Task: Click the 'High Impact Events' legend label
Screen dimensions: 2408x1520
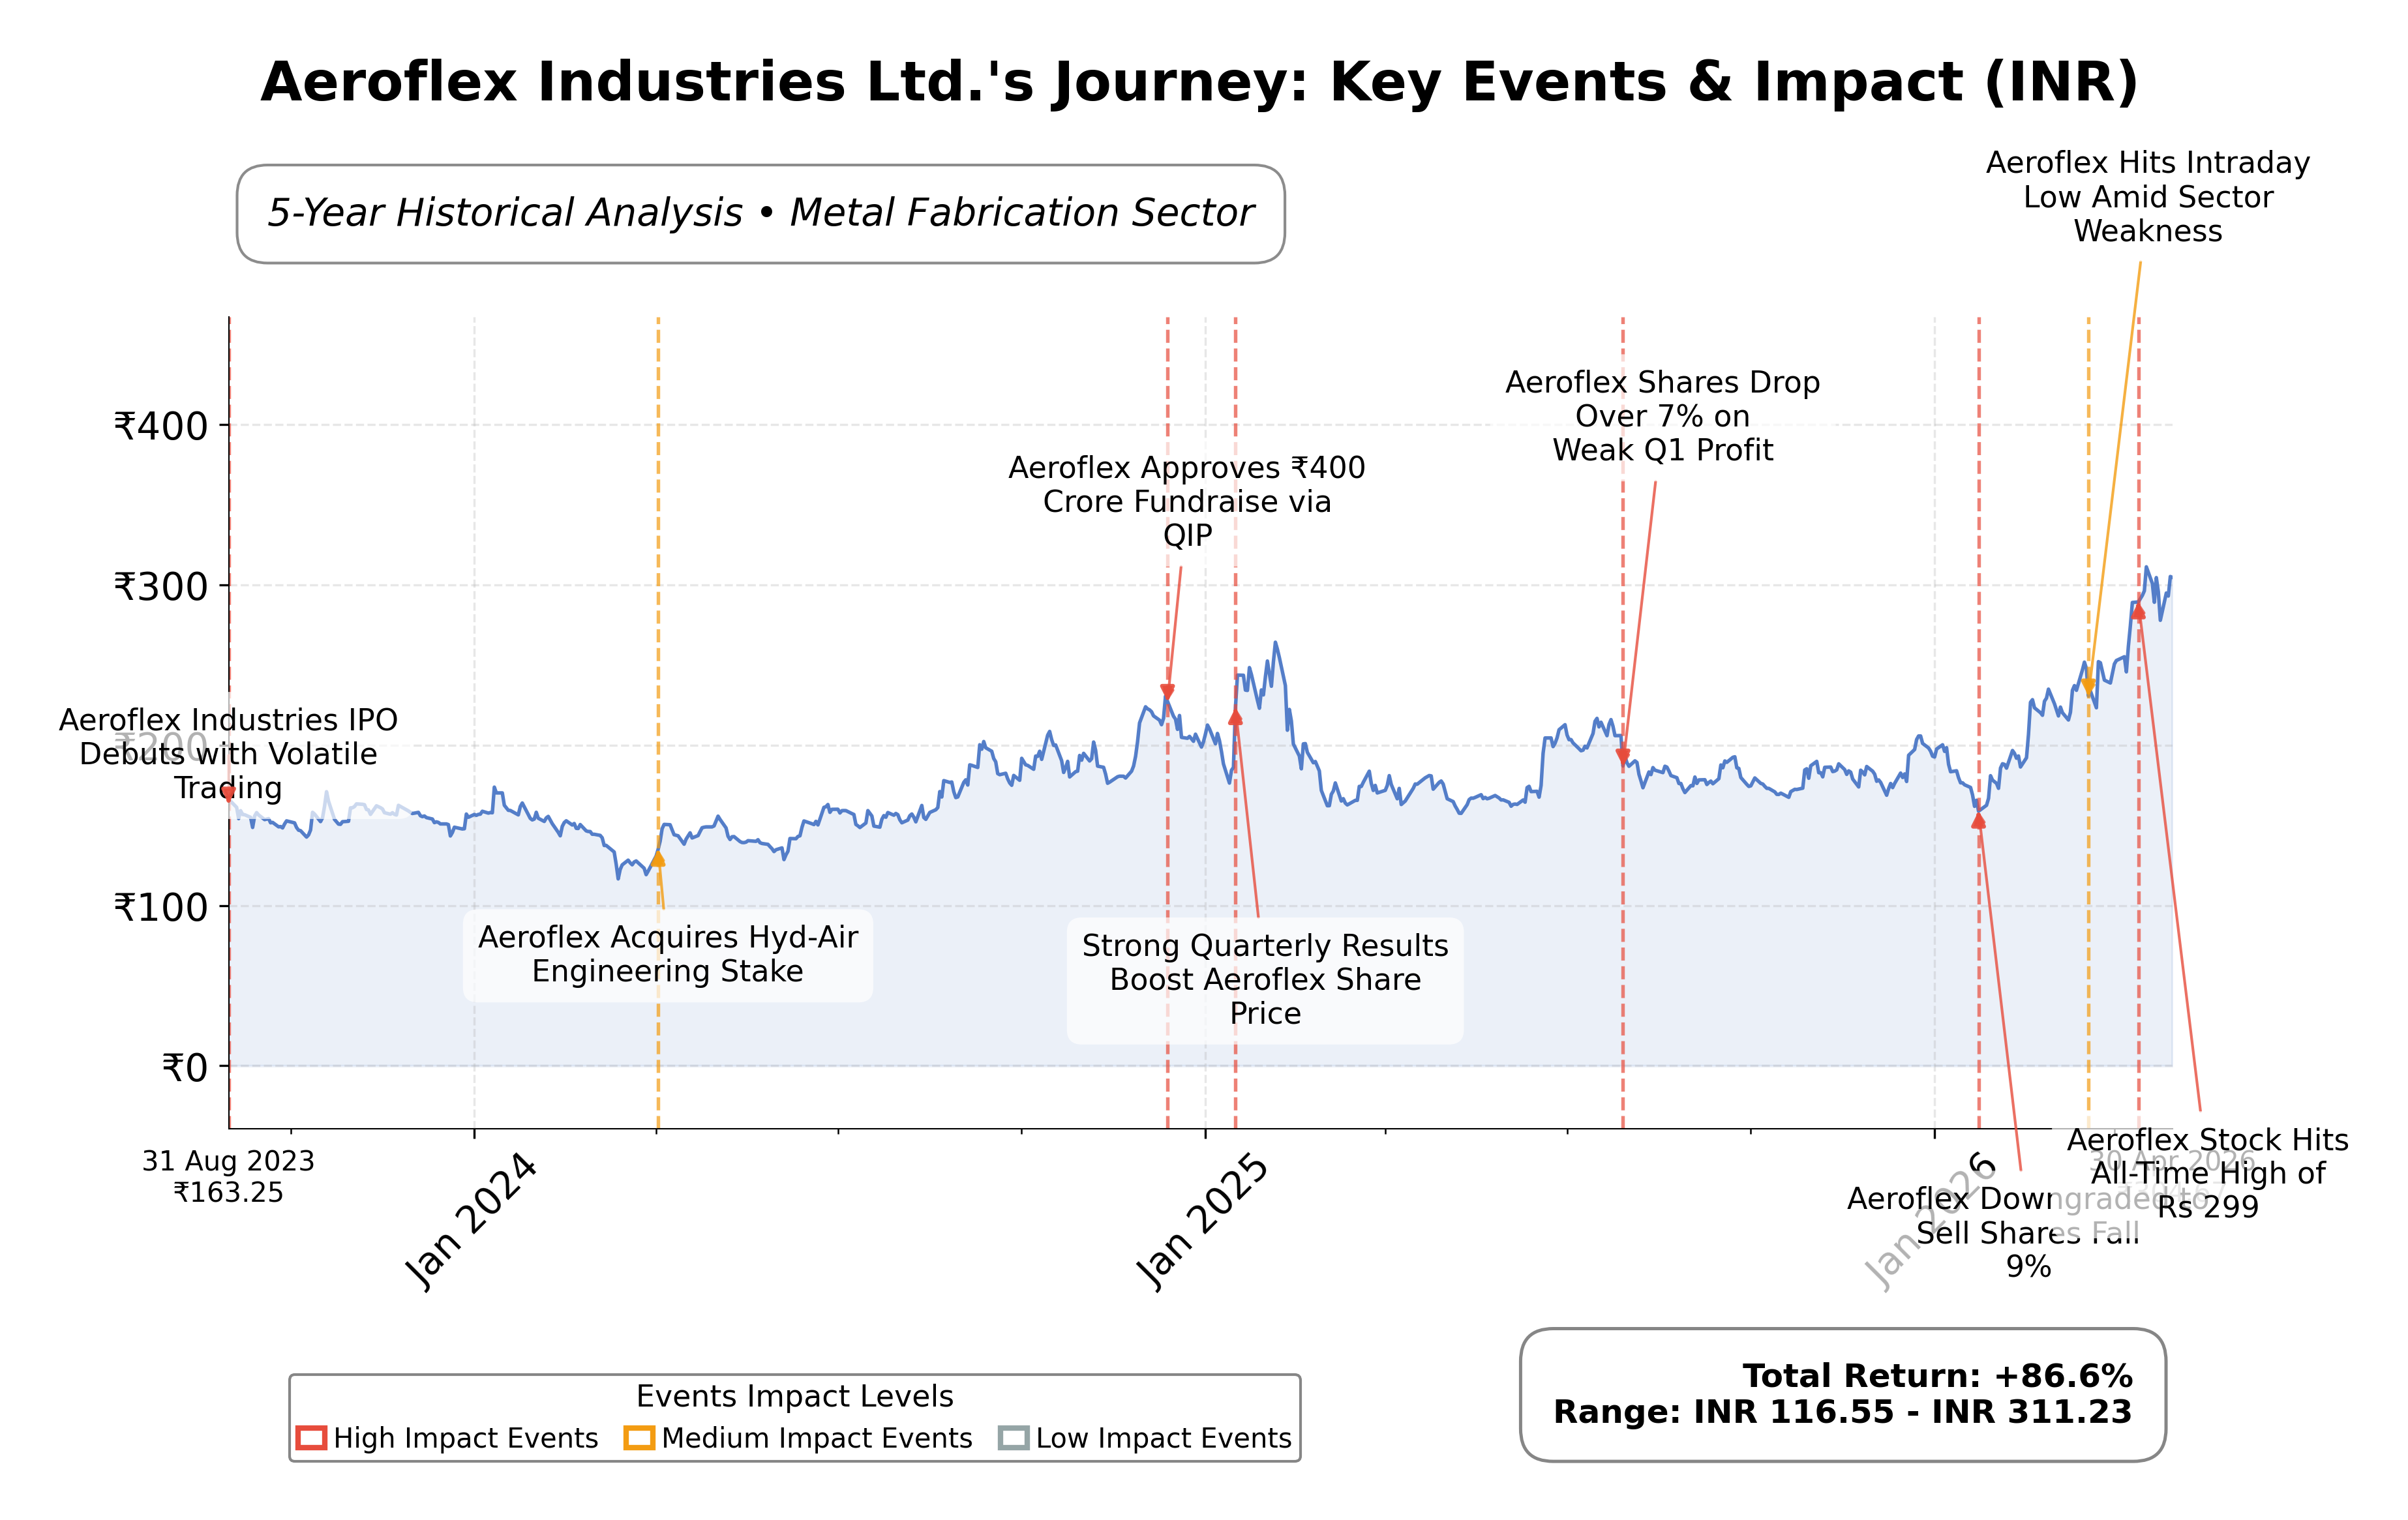Action: pos(466,1438)
